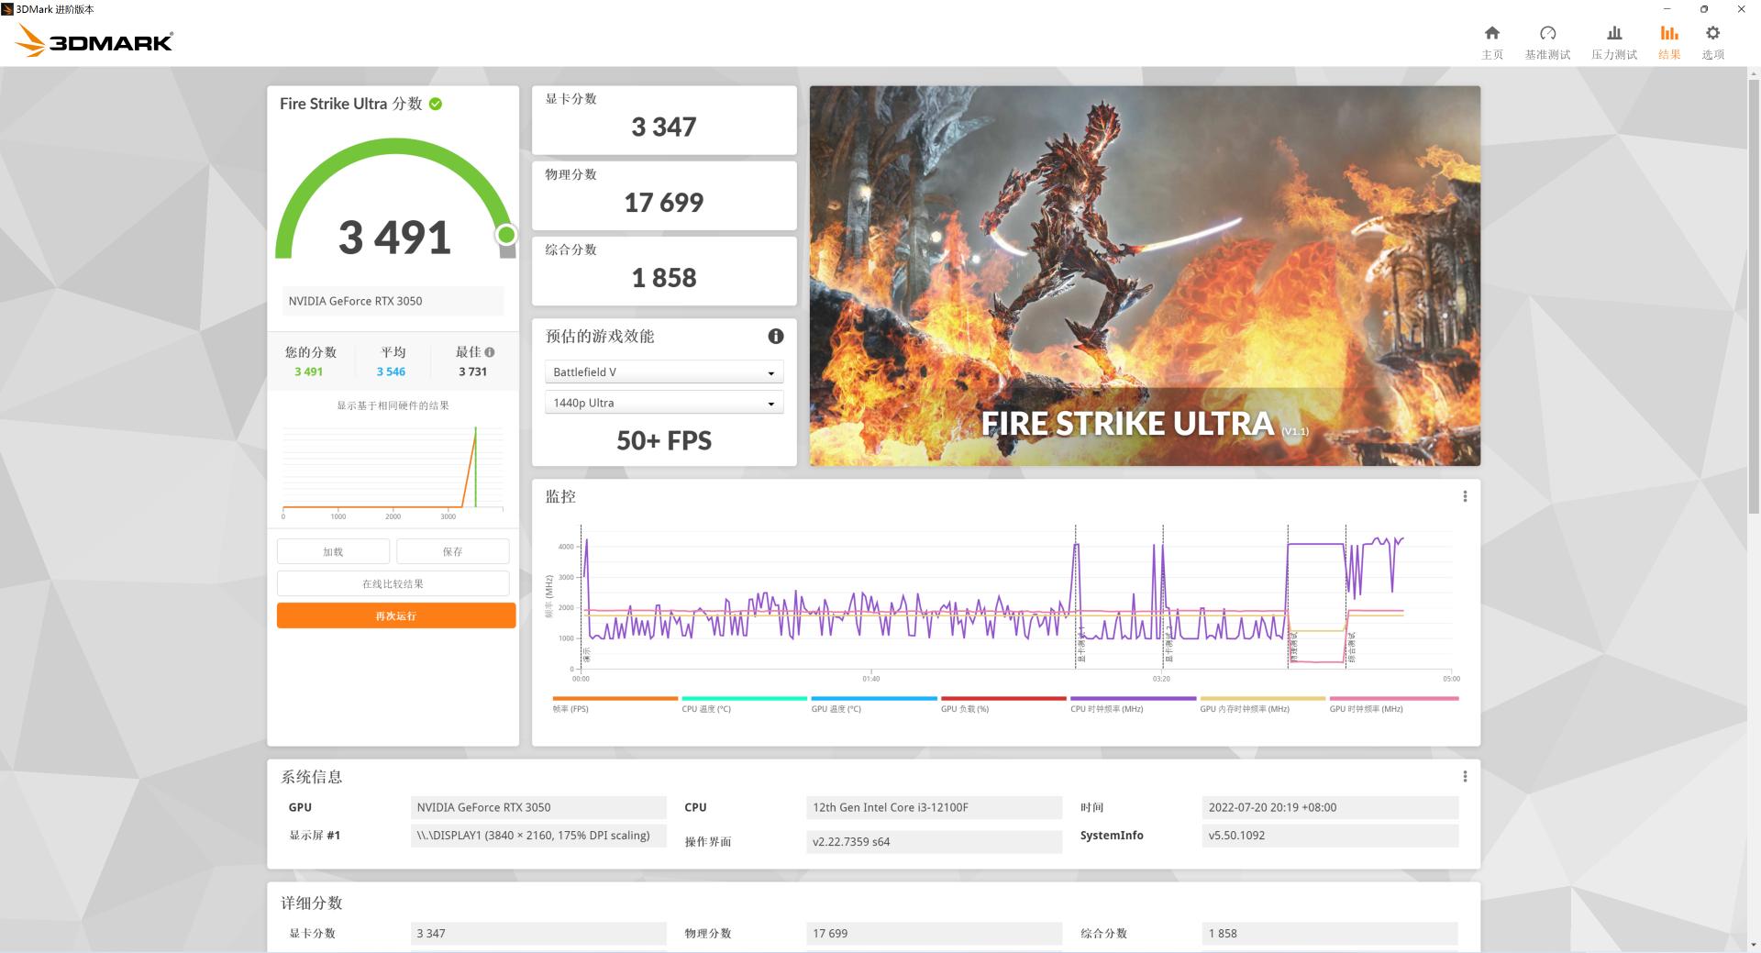Click the 3DMark logo
1761x953 pixels.
(94, 41)
